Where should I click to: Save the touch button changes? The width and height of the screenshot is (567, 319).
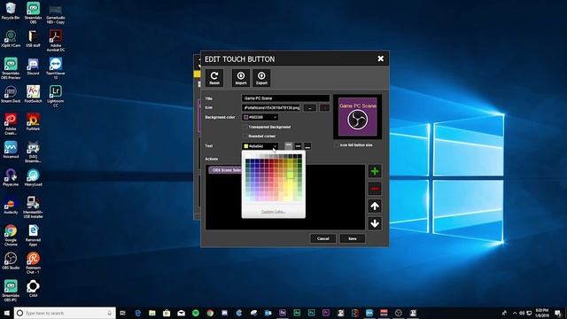tap(353, 238)
